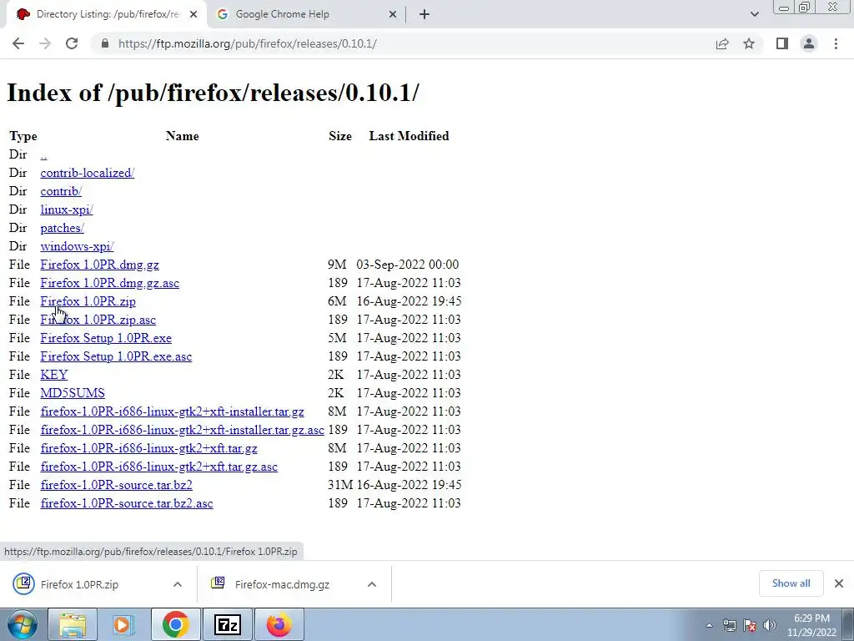Show all downloads

pos(791,583)
